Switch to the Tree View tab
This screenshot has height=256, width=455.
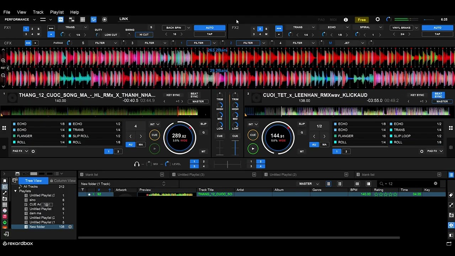click(33, 181)
